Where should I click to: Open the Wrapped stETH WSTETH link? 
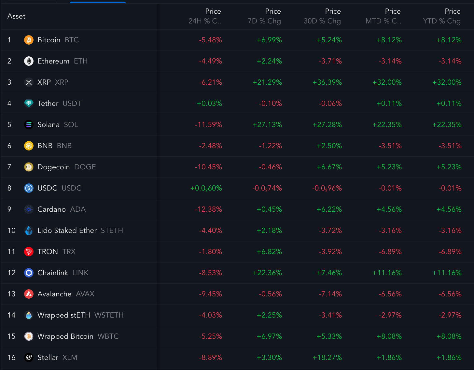[81, 315]
